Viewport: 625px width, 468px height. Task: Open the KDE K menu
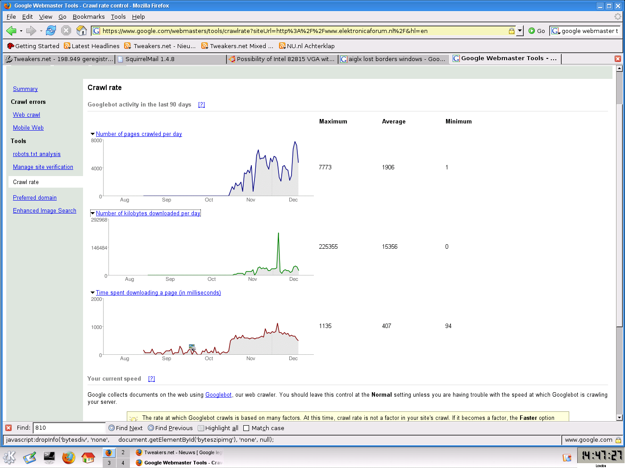pos(9,457)
